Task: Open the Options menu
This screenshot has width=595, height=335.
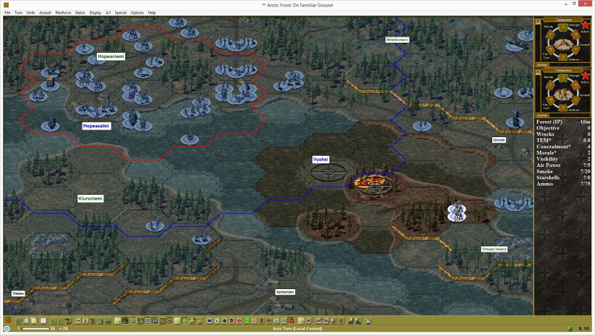Action: click(x=137, y=12)
